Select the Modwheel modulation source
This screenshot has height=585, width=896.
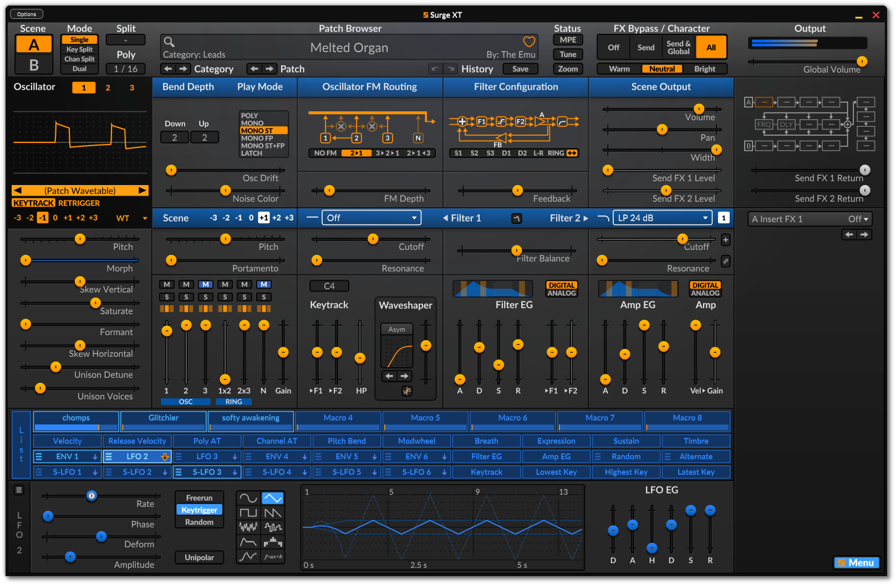pyautogui.click(x=416, y=441)
